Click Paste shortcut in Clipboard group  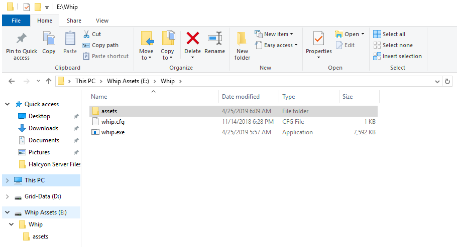click(105, 56)
